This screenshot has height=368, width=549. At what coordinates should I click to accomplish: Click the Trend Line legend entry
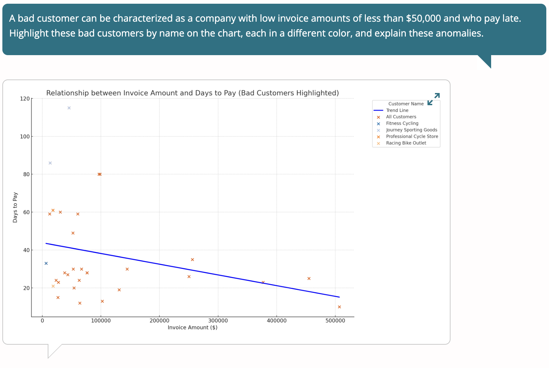391,110
